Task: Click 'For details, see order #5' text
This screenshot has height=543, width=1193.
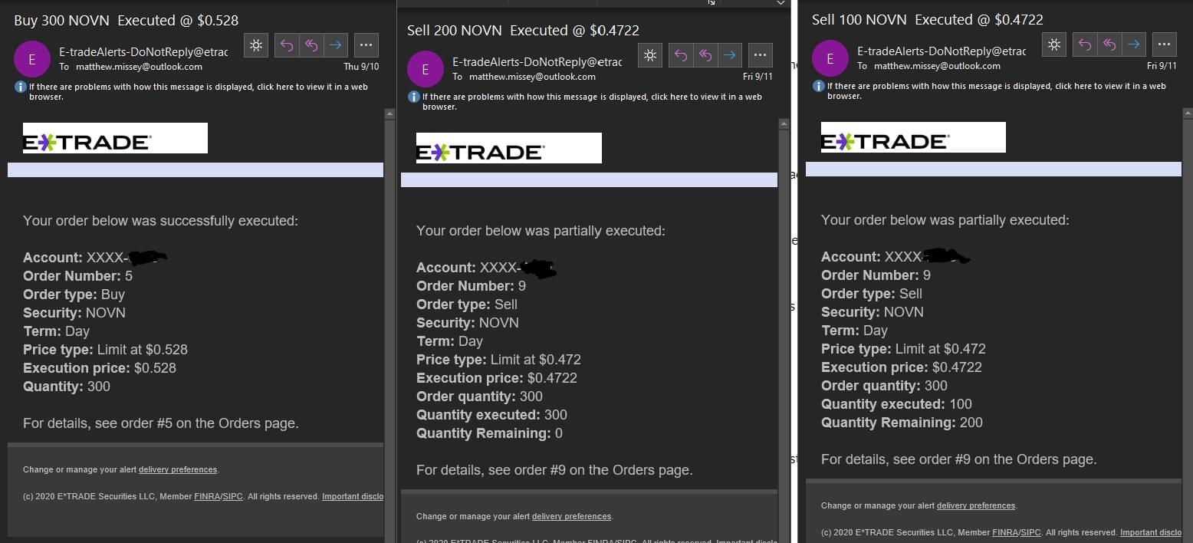Action: click(x=161, y=423)
